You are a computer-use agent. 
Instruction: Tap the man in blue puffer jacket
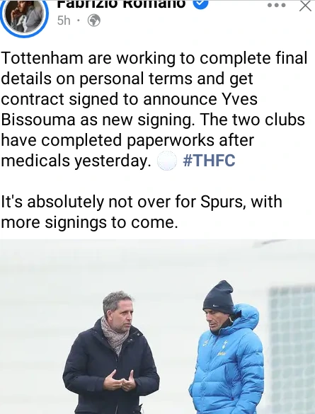(x=227, y=348)
